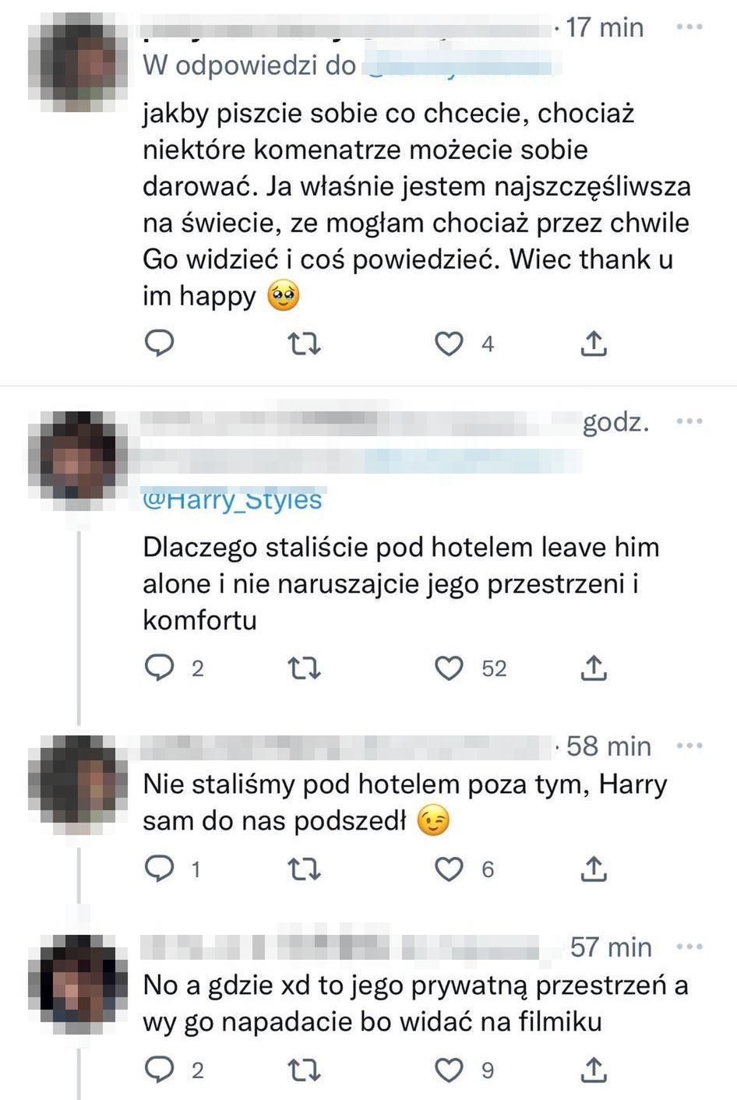737x1100 pixels.
Task: Reply to the 'thank u im happy' tweet
Action: 160,343
